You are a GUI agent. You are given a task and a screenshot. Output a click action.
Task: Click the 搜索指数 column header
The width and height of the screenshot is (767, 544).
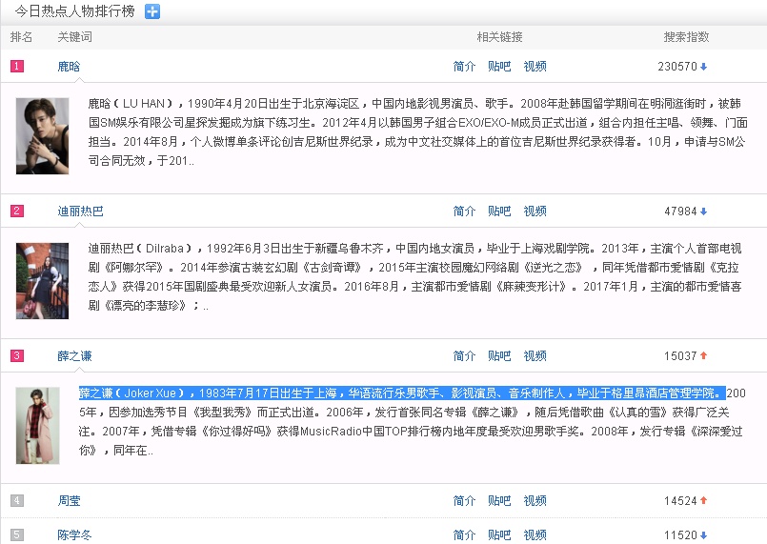686,37
